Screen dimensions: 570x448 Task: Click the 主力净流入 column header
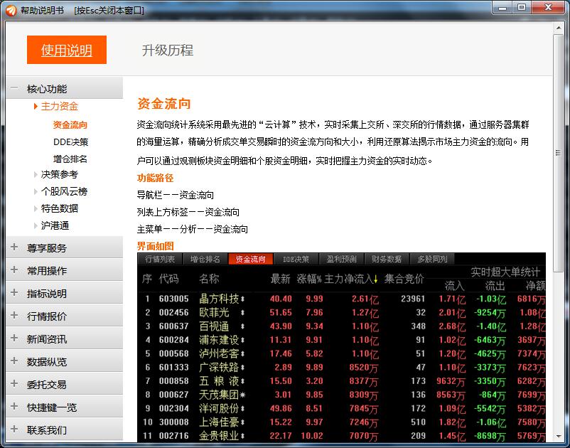pyautogui.click(x=351, y=279)
